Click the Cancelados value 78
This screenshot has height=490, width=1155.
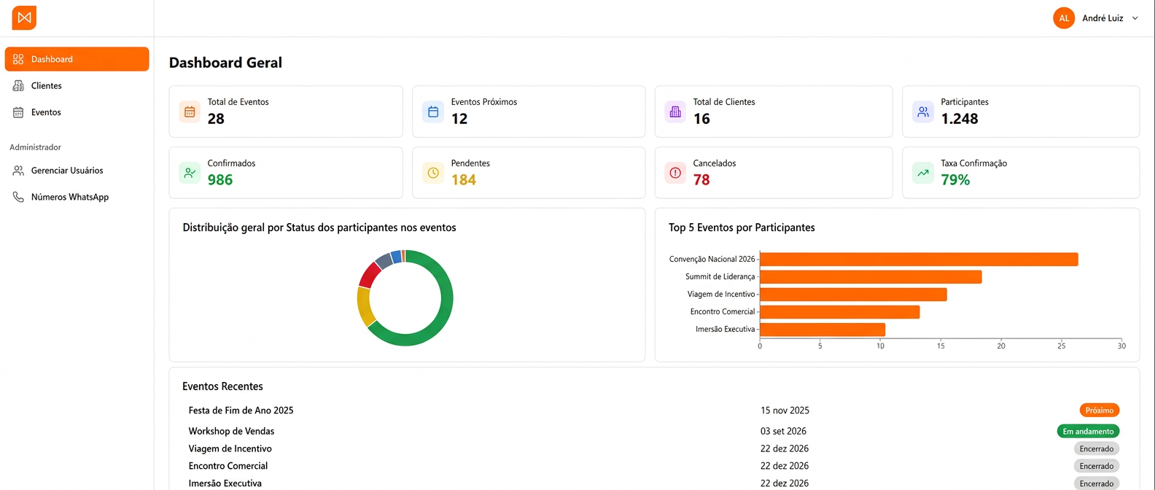click(701, 180)
